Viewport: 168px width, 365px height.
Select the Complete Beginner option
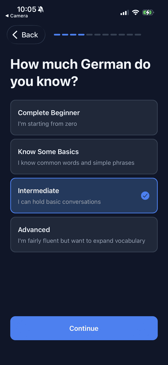(x=84, y=117)
